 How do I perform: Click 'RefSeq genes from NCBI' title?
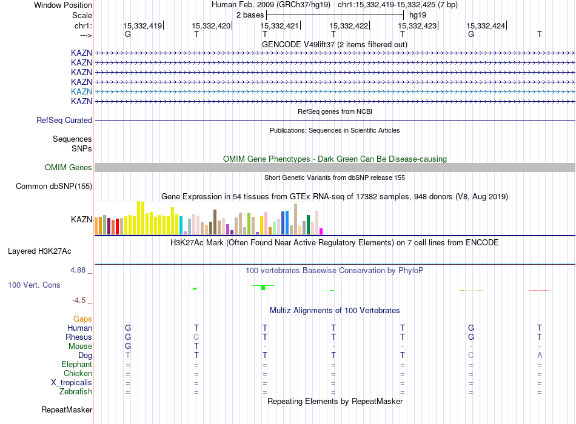335,111
